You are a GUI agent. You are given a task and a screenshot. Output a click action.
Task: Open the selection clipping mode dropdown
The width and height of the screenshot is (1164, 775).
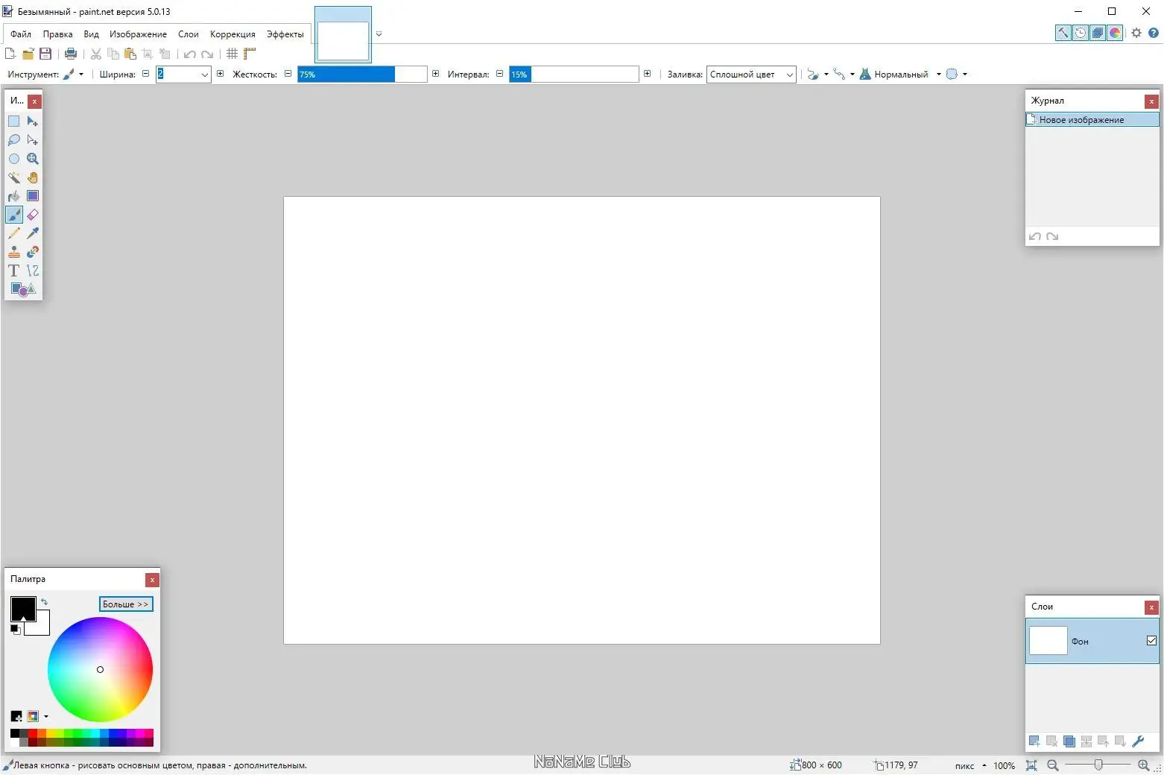(x=956, y=75)
